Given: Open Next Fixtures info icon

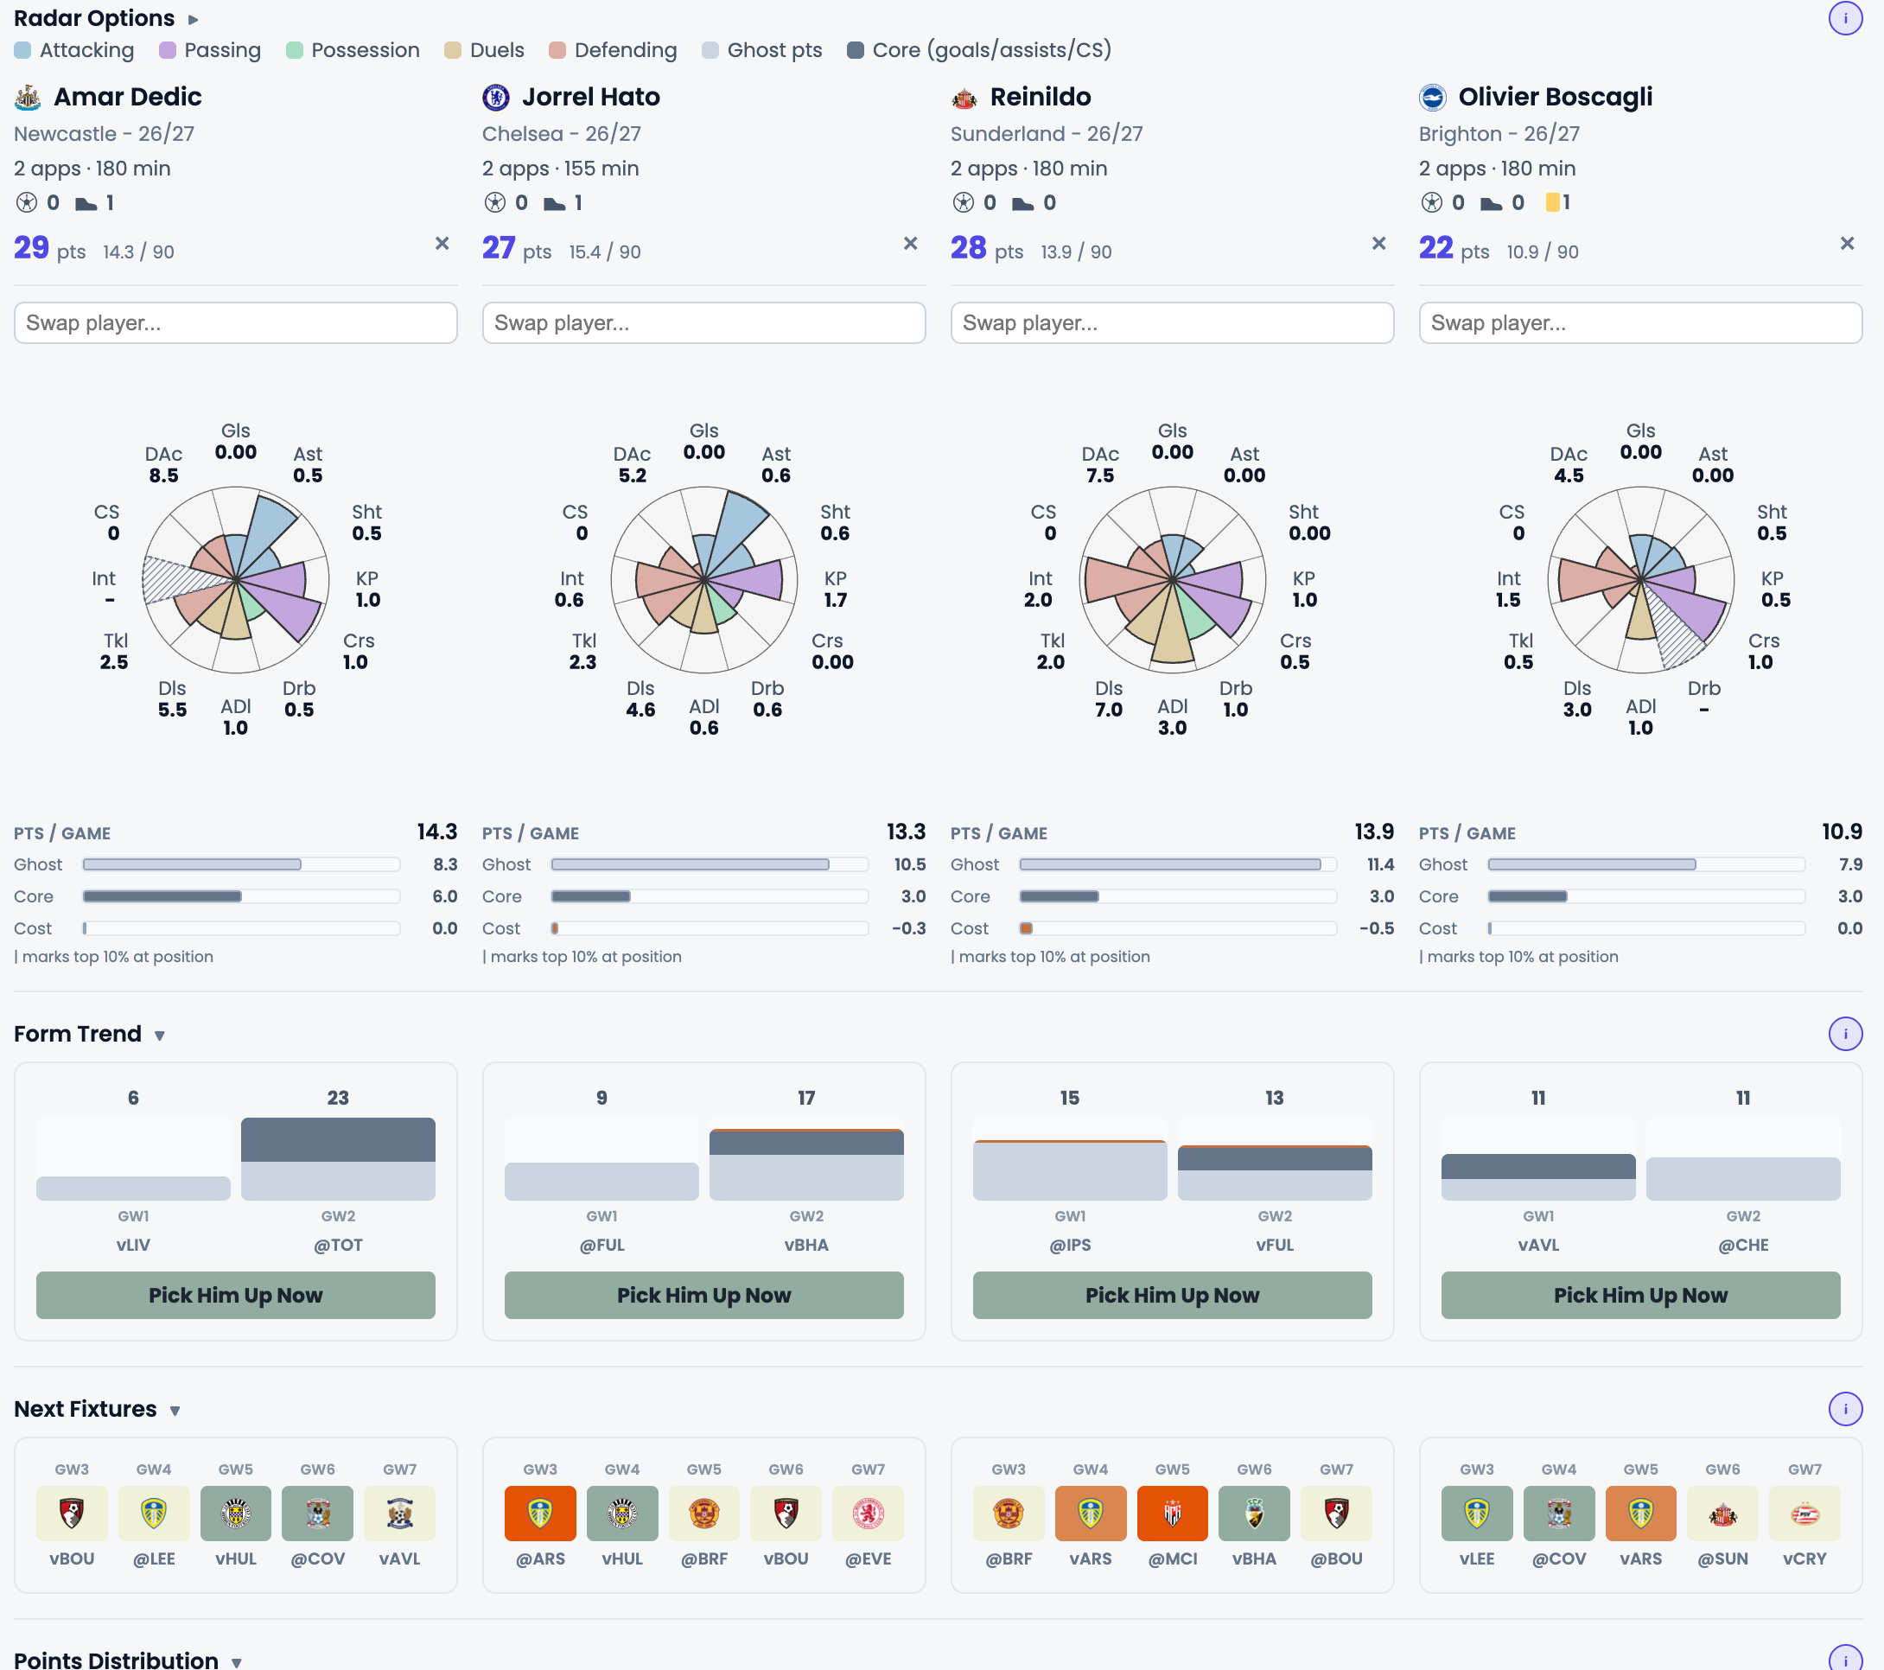Looking at the screenshot, I should (x=1844, y=1409).
